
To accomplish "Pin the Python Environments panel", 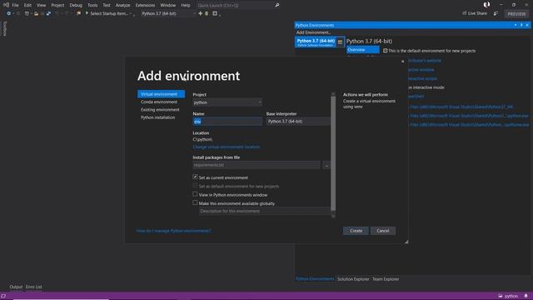I will [x=521, y=25].
